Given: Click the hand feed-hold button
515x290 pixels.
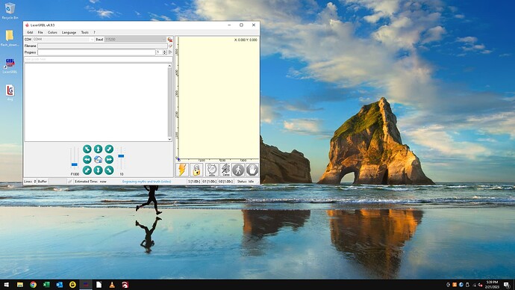Looking at the screenshot, I should point(252,170).
